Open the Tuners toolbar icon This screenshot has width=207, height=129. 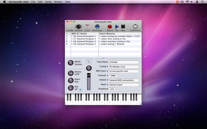[x=87, y=27]
